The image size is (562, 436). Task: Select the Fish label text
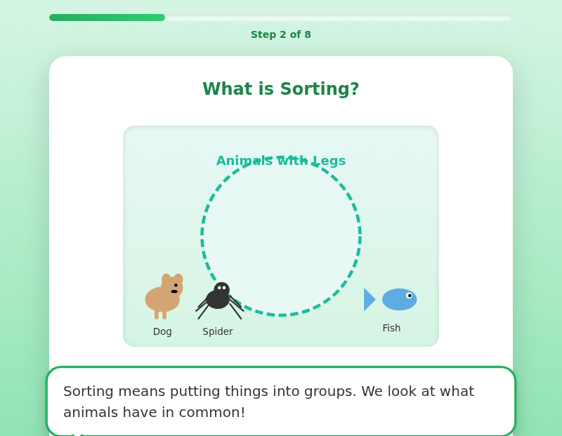[x=391, y=328]
